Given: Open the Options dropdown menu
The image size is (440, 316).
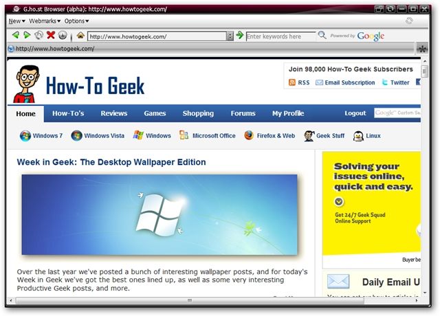Looking at the screenshot, I should click(x=76, y=21).
